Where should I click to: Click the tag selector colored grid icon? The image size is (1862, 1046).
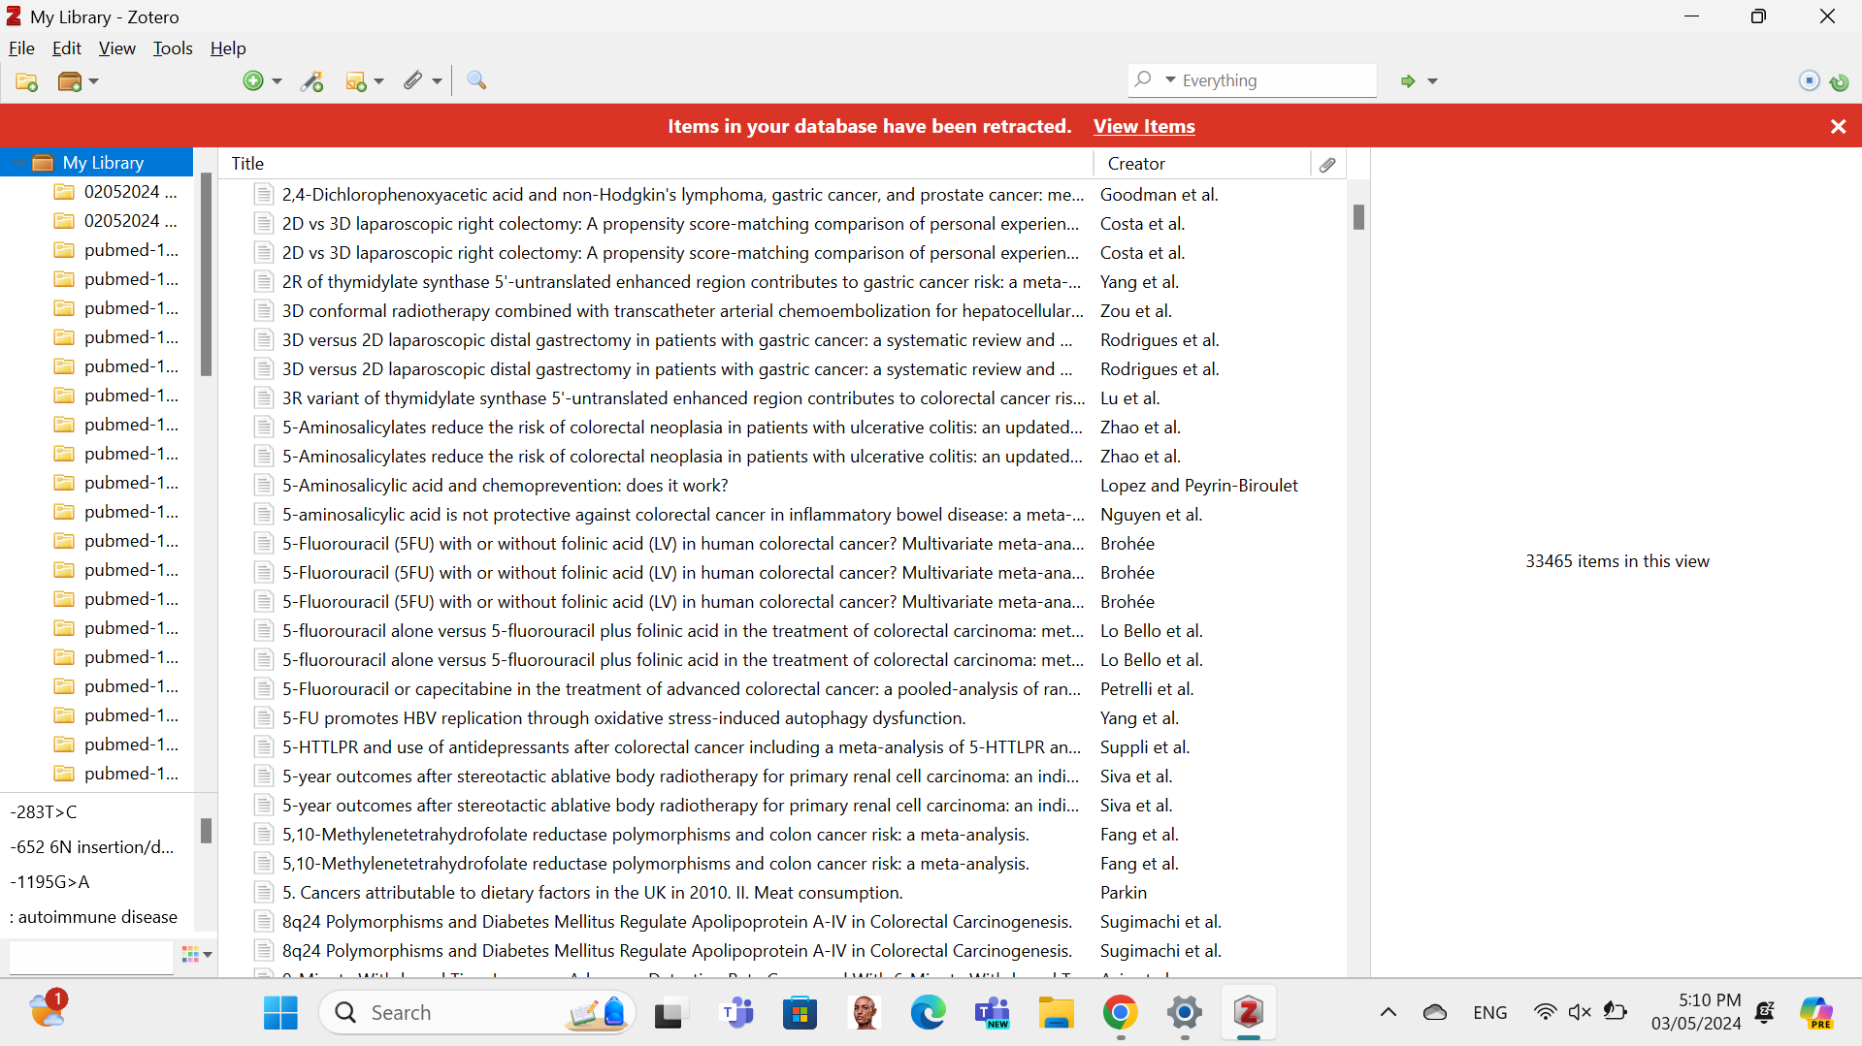coord(190,955)
